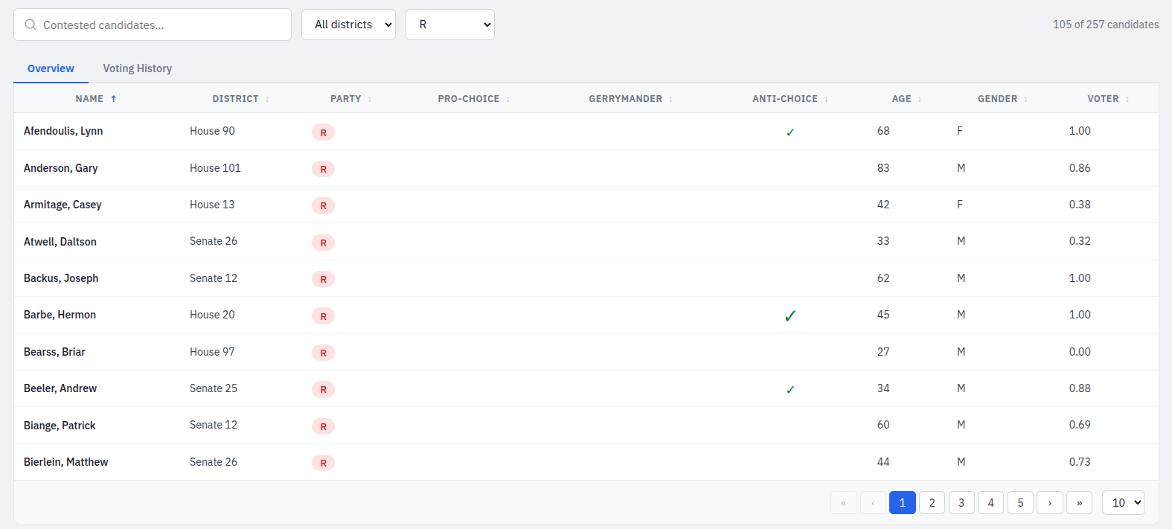The width and height of the screenshot is (1172, 529).
Task: Click the House 90 district cell
Action: [212, 131]
